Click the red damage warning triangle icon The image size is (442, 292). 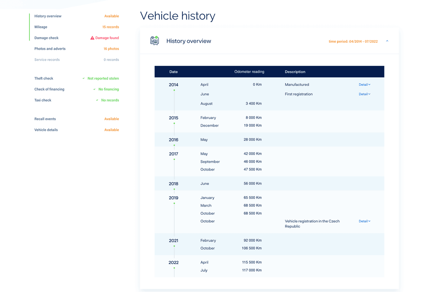[x=92, y=38]
